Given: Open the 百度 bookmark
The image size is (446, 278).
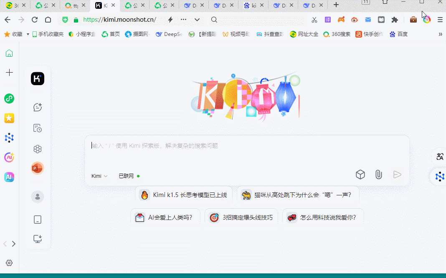Looking at the screenshot, I should click(399, 34).
